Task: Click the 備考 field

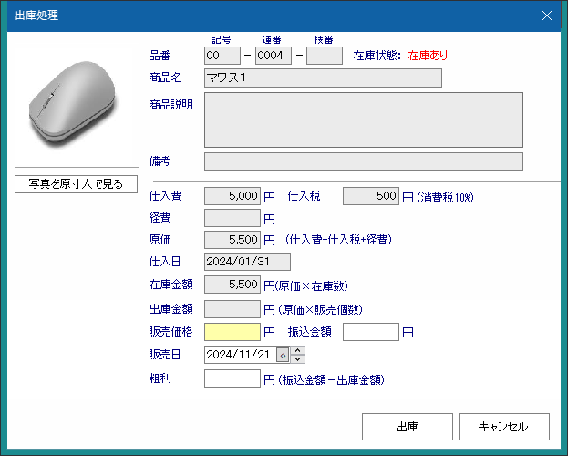Action: (x=363, y=161)
